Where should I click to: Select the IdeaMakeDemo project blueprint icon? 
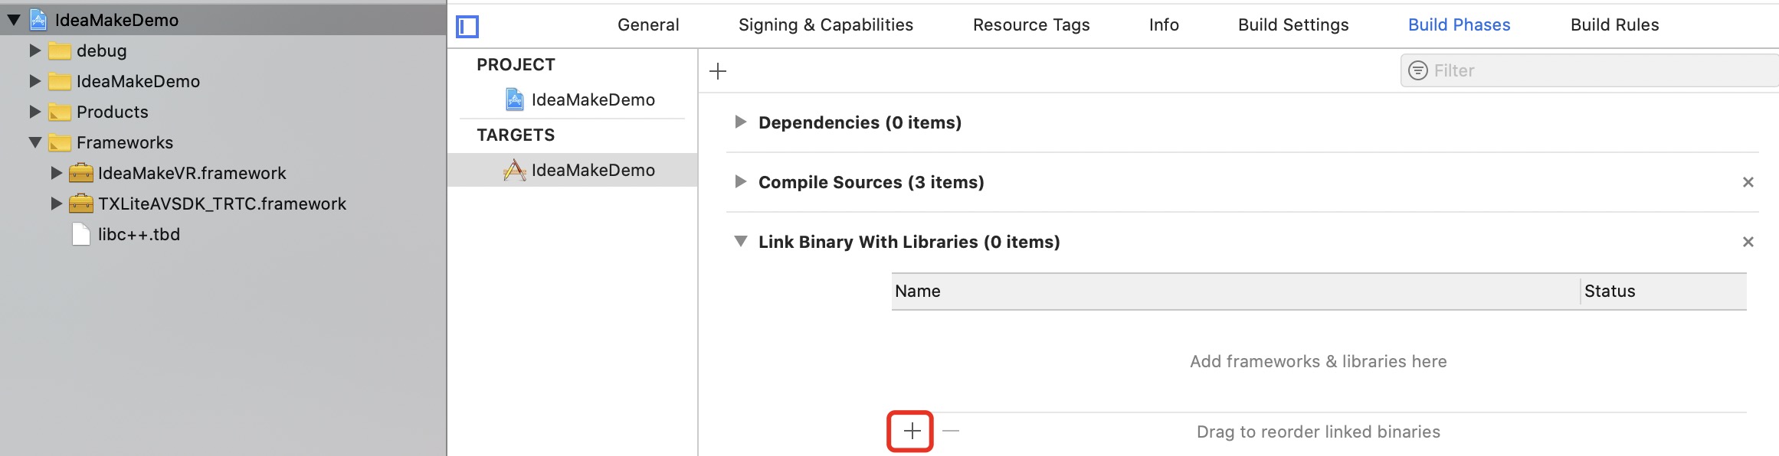(x=515, y=99)
